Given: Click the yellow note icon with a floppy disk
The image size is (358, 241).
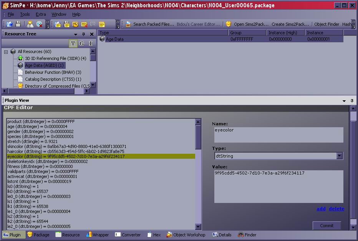Looking at the screenshot, I should click(66, 24).
